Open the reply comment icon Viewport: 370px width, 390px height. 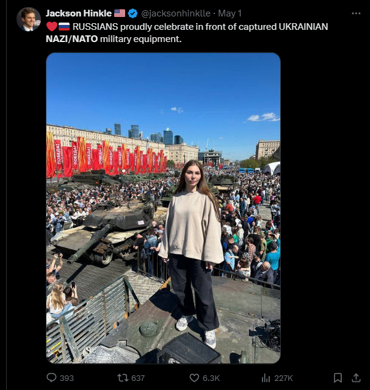click(51, 378)
